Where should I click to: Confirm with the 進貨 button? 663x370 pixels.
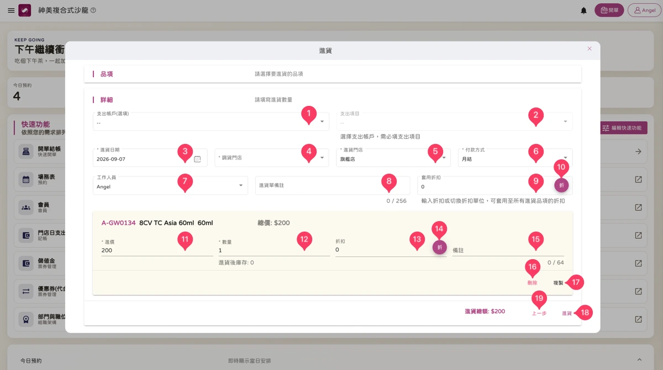[x=567, y=313]
